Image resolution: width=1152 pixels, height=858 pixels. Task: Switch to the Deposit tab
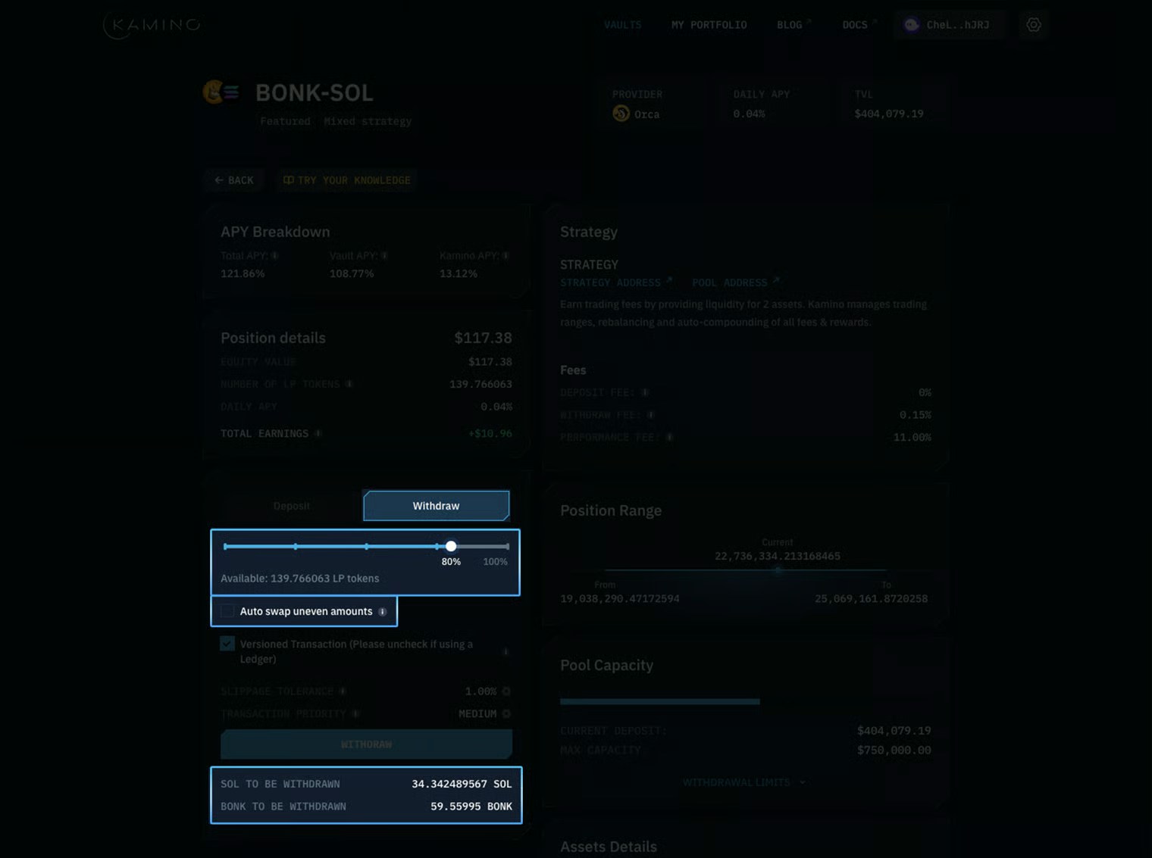coord(292,506)
